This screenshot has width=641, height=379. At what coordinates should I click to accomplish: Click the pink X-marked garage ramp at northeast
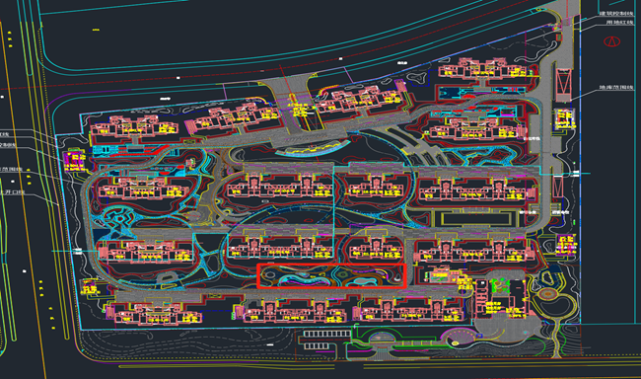(x=563, y=85)
